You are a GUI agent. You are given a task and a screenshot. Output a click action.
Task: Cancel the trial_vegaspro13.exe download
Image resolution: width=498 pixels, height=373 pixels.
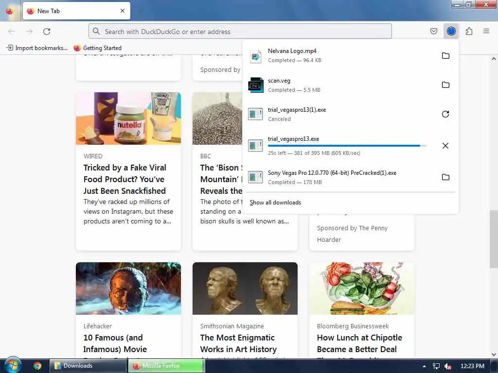445,146
